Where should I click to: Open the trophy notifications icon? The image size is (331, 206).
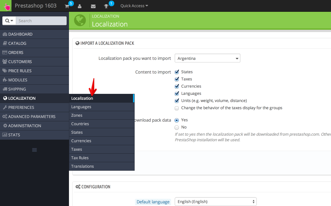tap(106, 6)
